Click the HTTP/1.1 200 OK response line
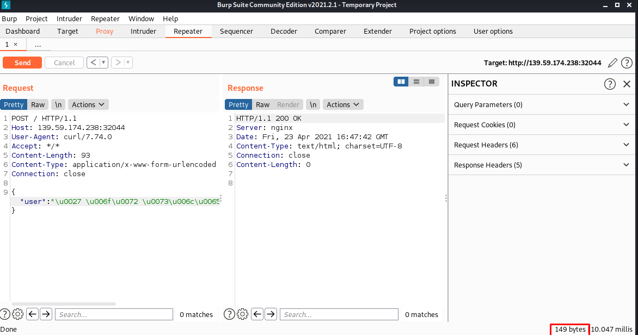 tap(269, 119)
